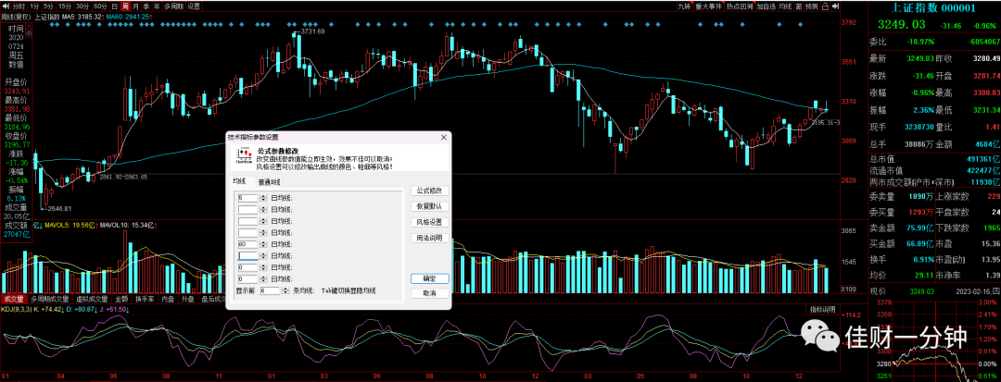Click stepper arrows of first 日均线 field
This screenshot has height=382, width=1001.
pos(263,198)
